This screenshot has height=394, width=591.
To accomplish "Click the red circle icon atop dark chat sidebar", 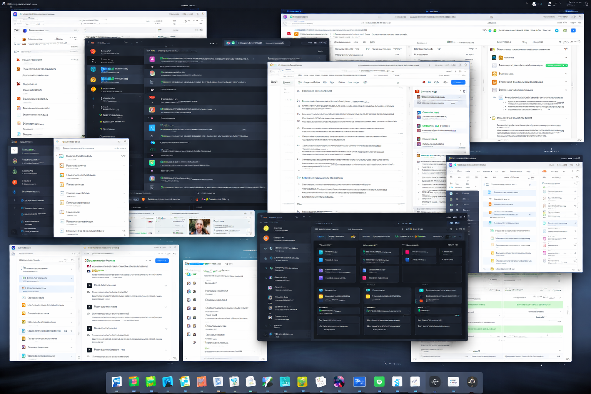I will (x=93, y=51).
